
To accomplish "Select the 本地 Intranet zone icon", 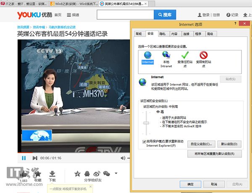I will point(166,56).
